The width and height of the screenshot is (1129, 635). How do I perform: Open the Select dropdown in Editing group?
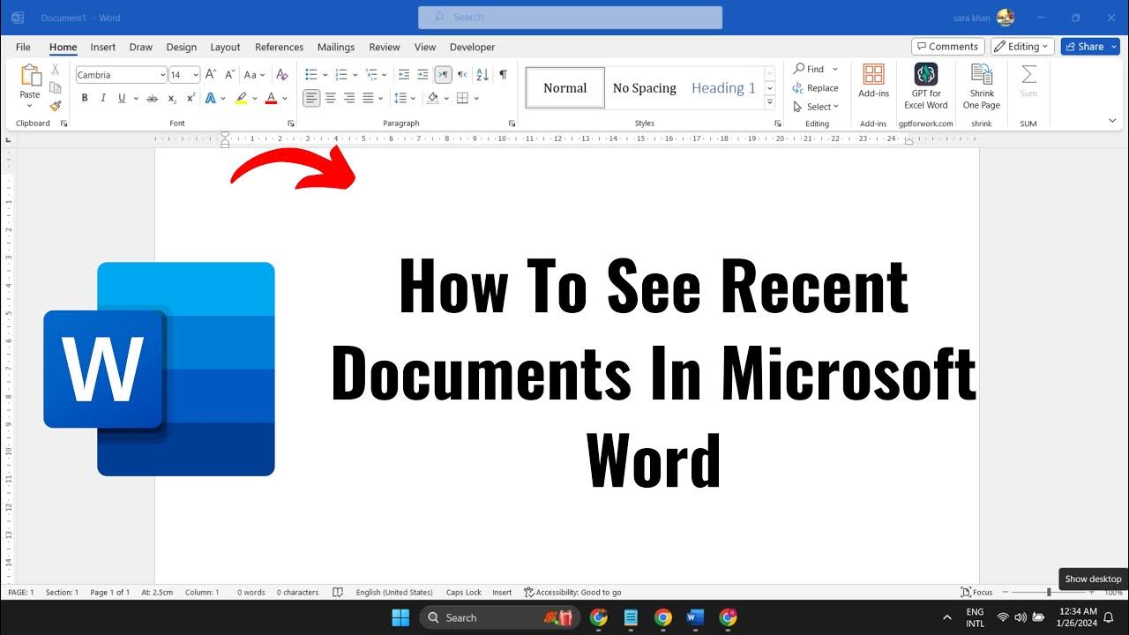coord(816,107)
